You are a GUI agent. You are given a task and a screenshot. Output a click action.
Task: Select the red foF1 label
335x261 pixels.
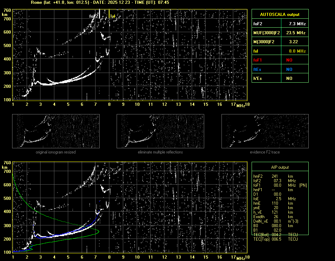[x=258, y=60]
